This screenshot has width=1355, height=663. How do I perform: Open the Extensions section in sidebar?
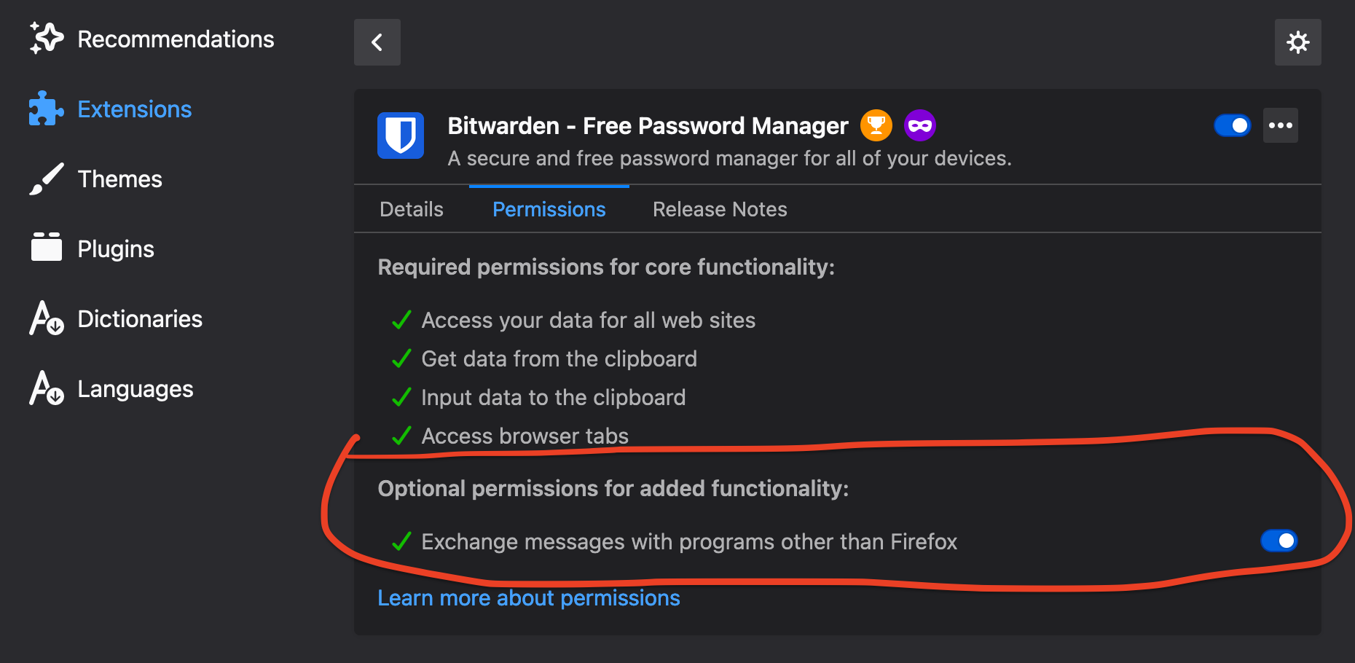pos(134,109)
